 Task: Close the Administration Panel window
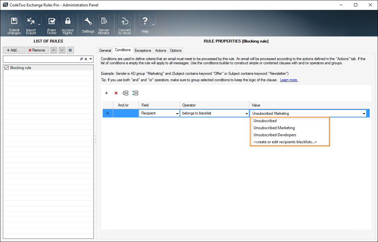pos(370,5)
